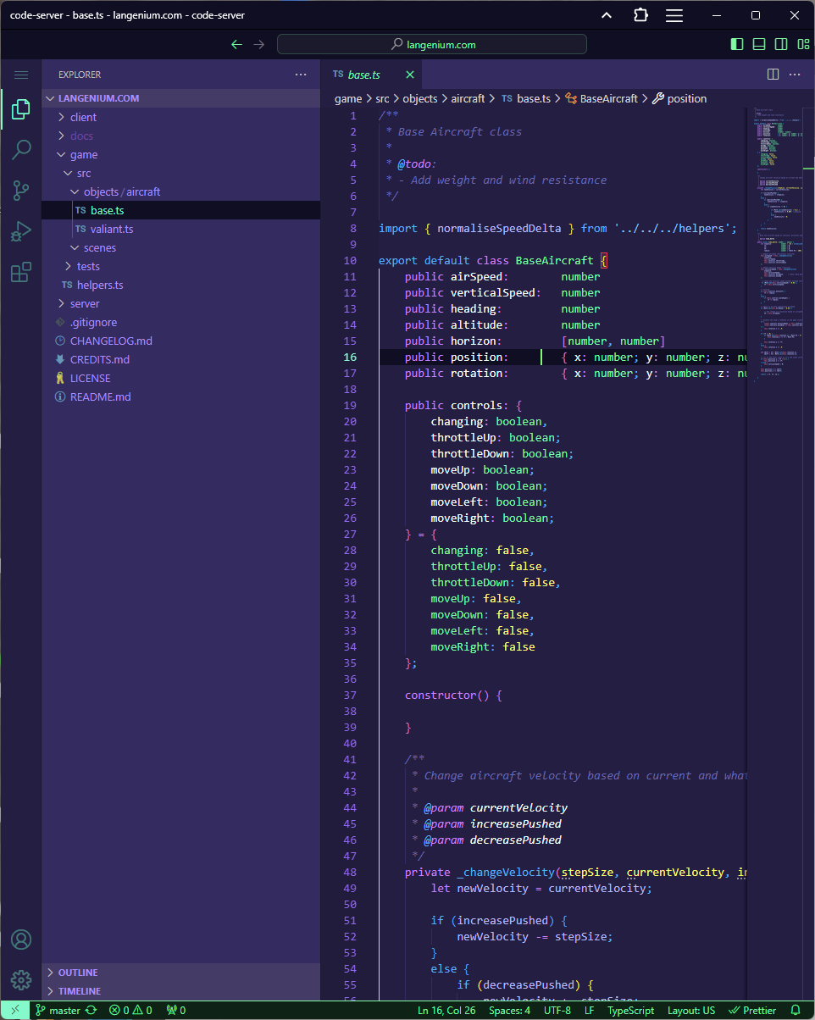This screenshot has width=815, height=1020.
Task: Open the Search view in activity bar
Action: point(21,150)
